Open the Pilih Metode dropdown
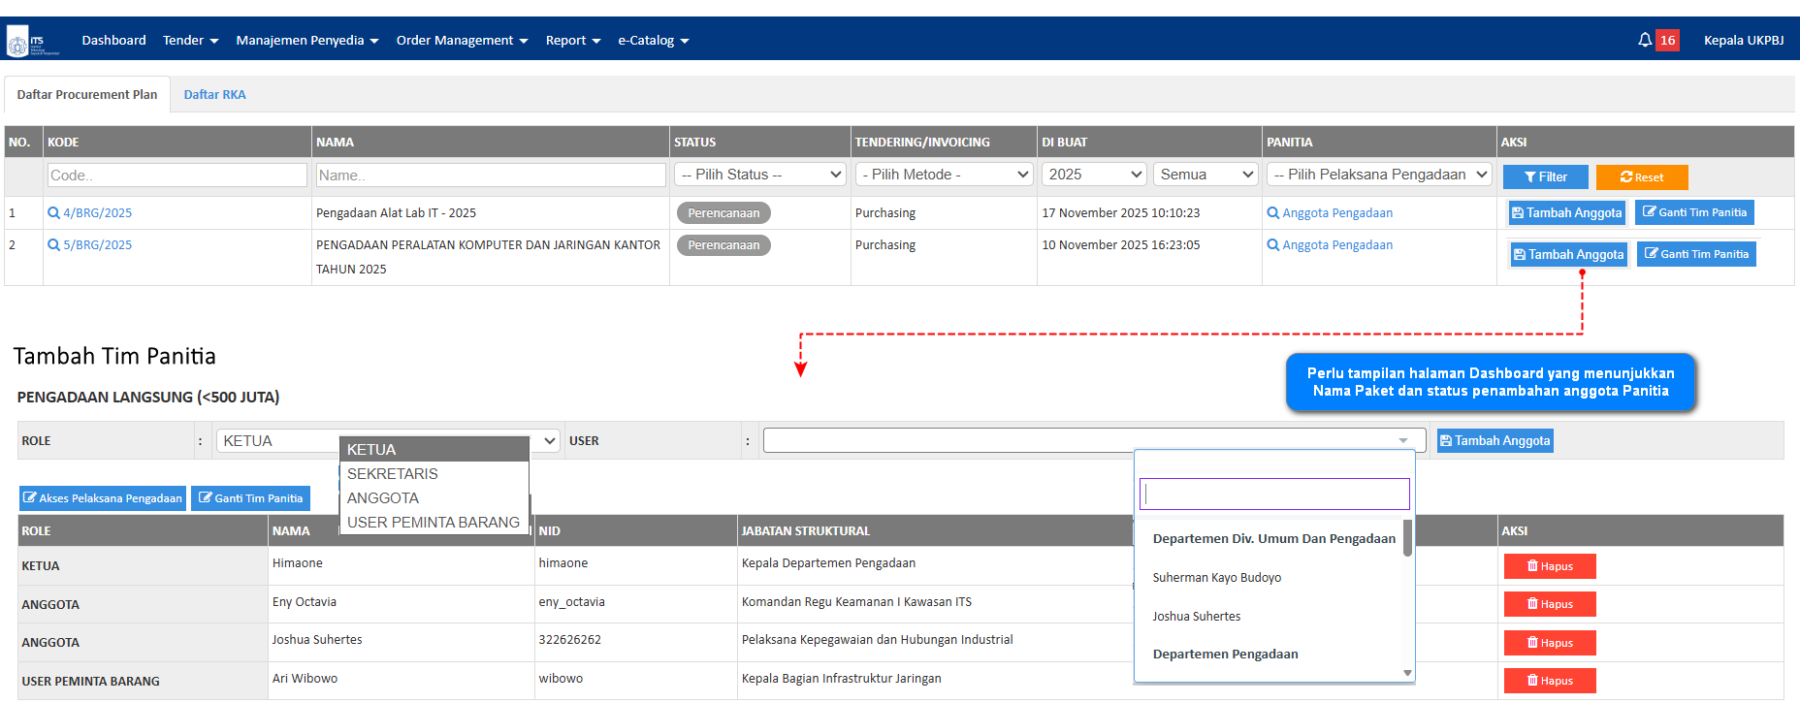 (x=945, y=175)
